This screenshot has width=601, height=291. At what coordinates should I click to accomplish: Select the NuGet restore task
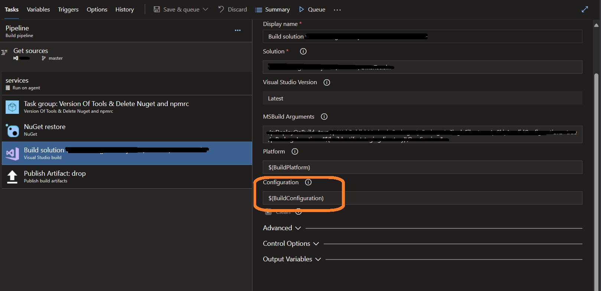pyautogui.click(x=126, y=130)
